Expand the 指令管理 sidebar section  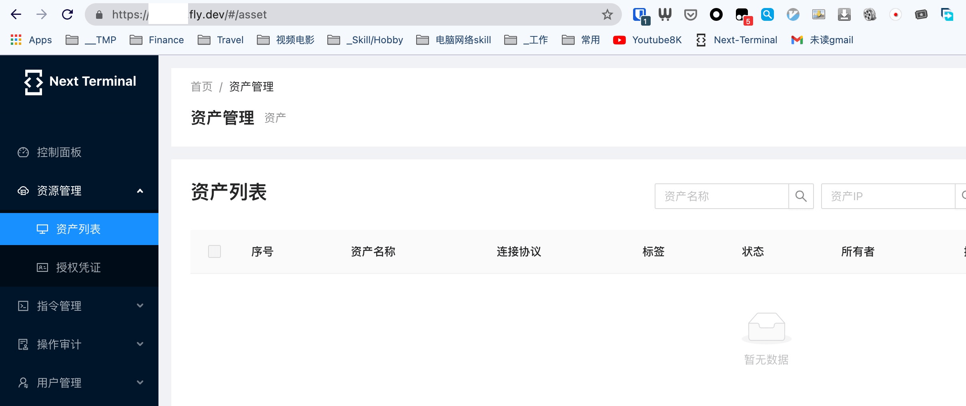click(x=79, y=306)
